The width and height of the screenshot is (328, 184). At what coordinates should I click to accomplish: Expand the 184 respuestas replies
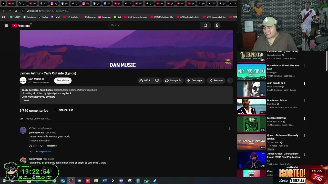(40, 152)
